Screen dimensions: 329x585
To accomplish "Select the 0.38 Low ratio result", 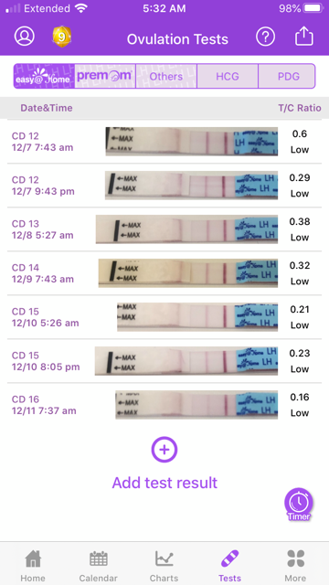I will point(300,229).
